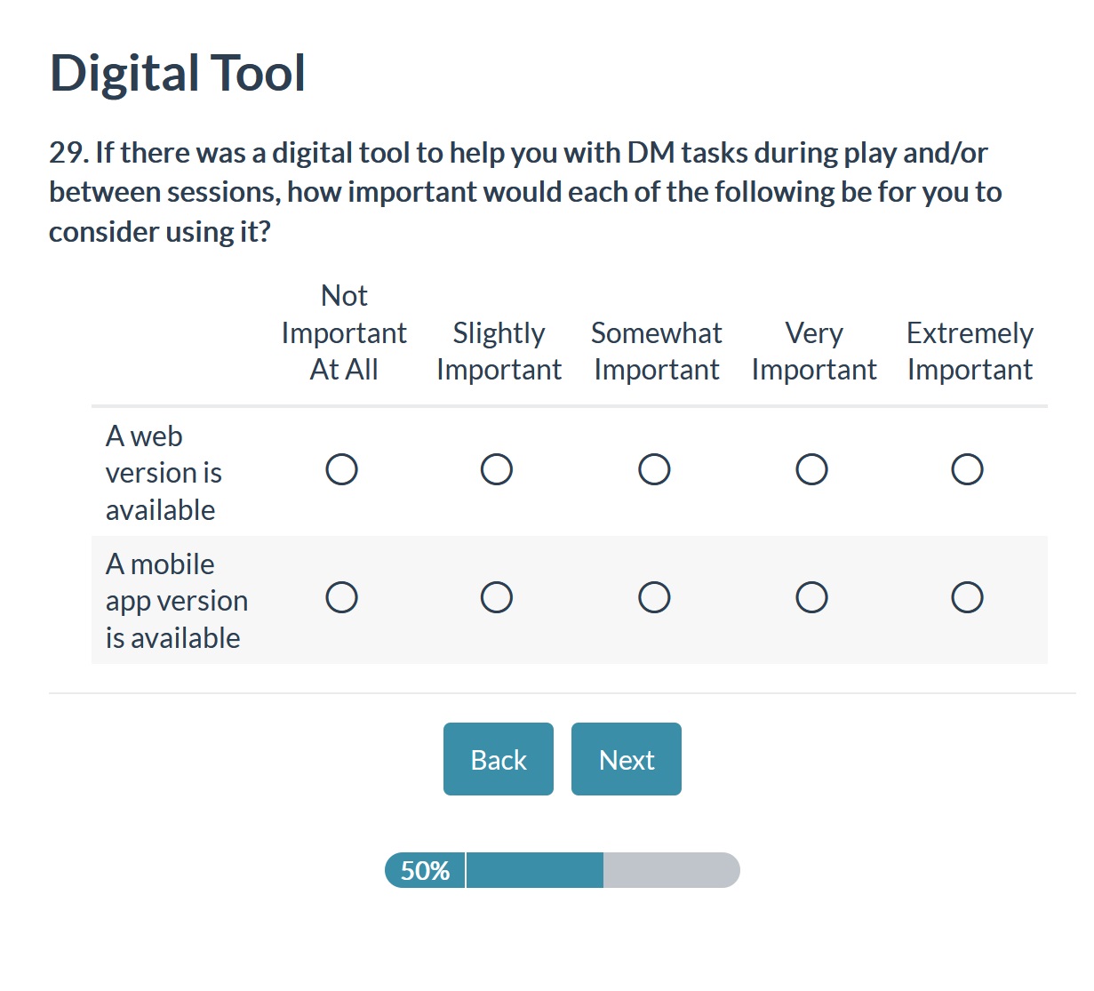
Task: Click the 'A mobile app version' row label
Action: click(176, 601)
